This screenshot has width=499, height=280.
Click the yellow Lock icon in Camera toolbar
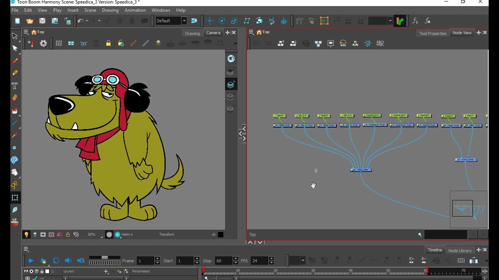tap(108, 44)
